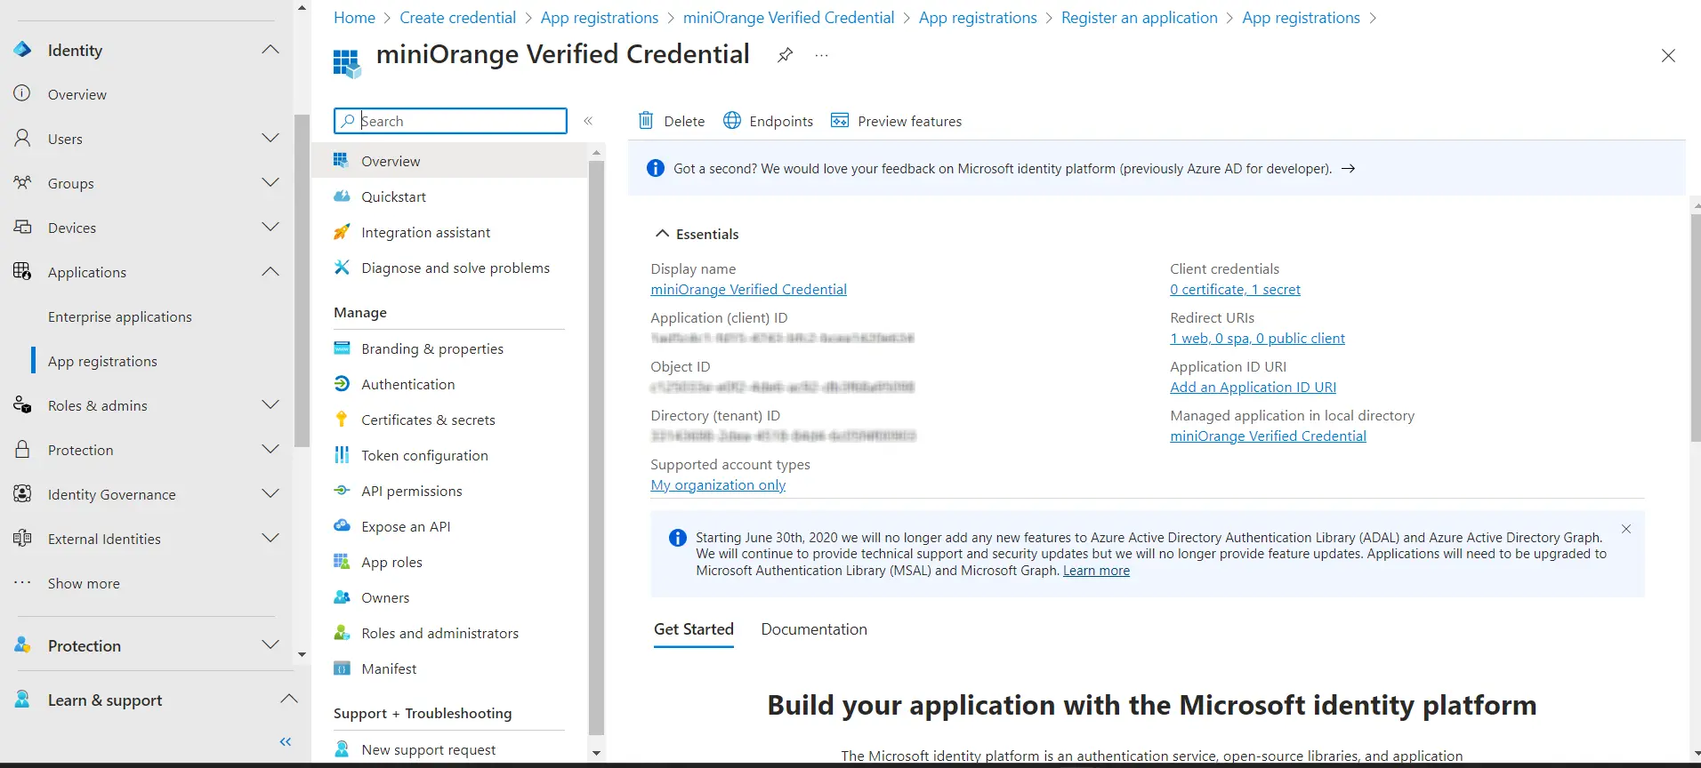Image resolution: width=1701 pixels, height=768 pixels.
Task: Click the Quickstart cloud icon
Action: pos(341,196)
